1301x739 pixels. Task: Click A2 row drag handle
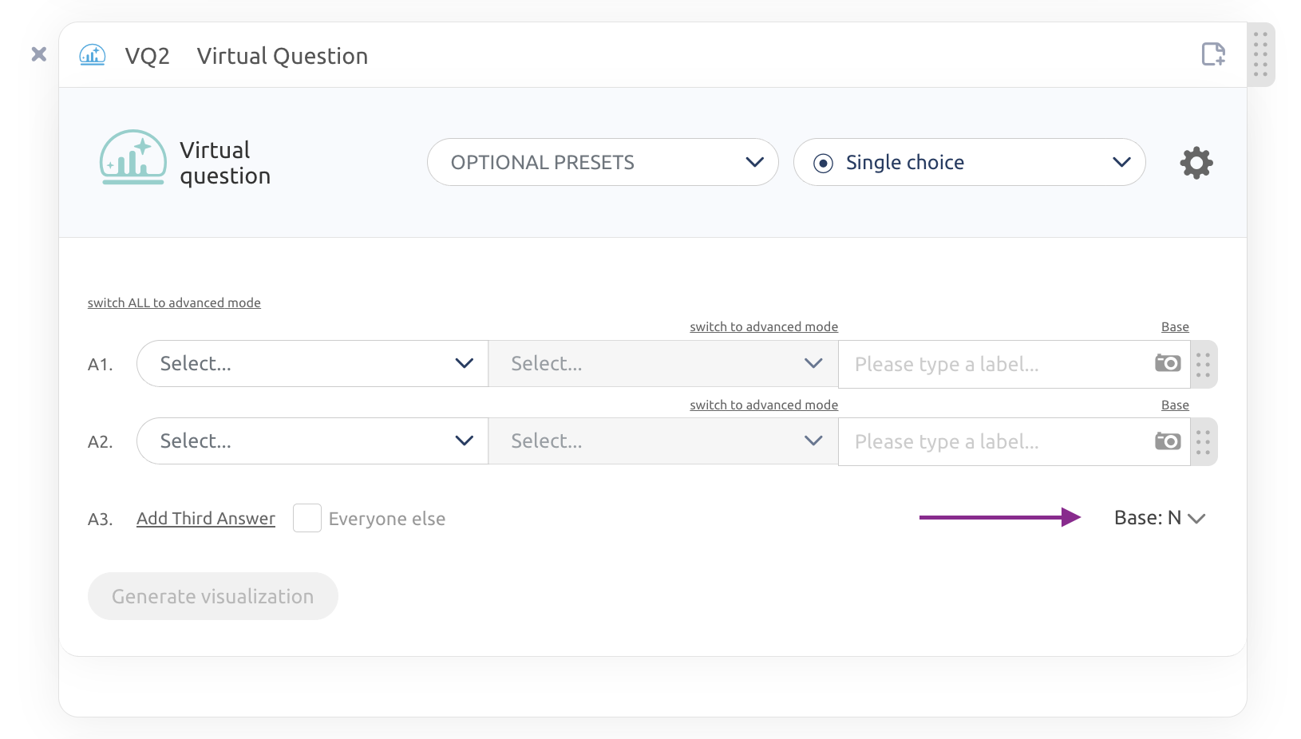1204,442
